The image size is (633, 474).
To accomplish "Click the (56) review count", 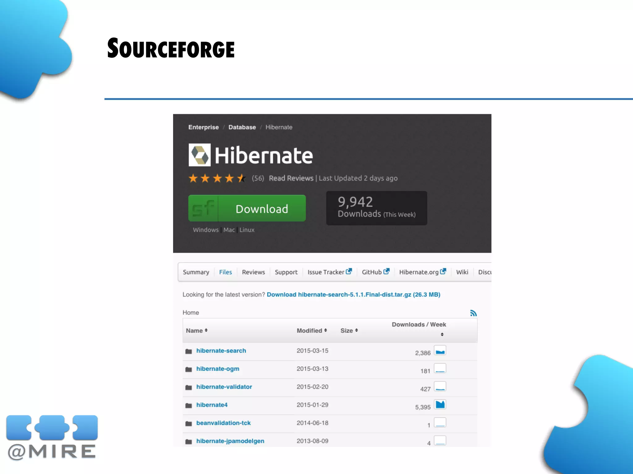I will point(258,178).
